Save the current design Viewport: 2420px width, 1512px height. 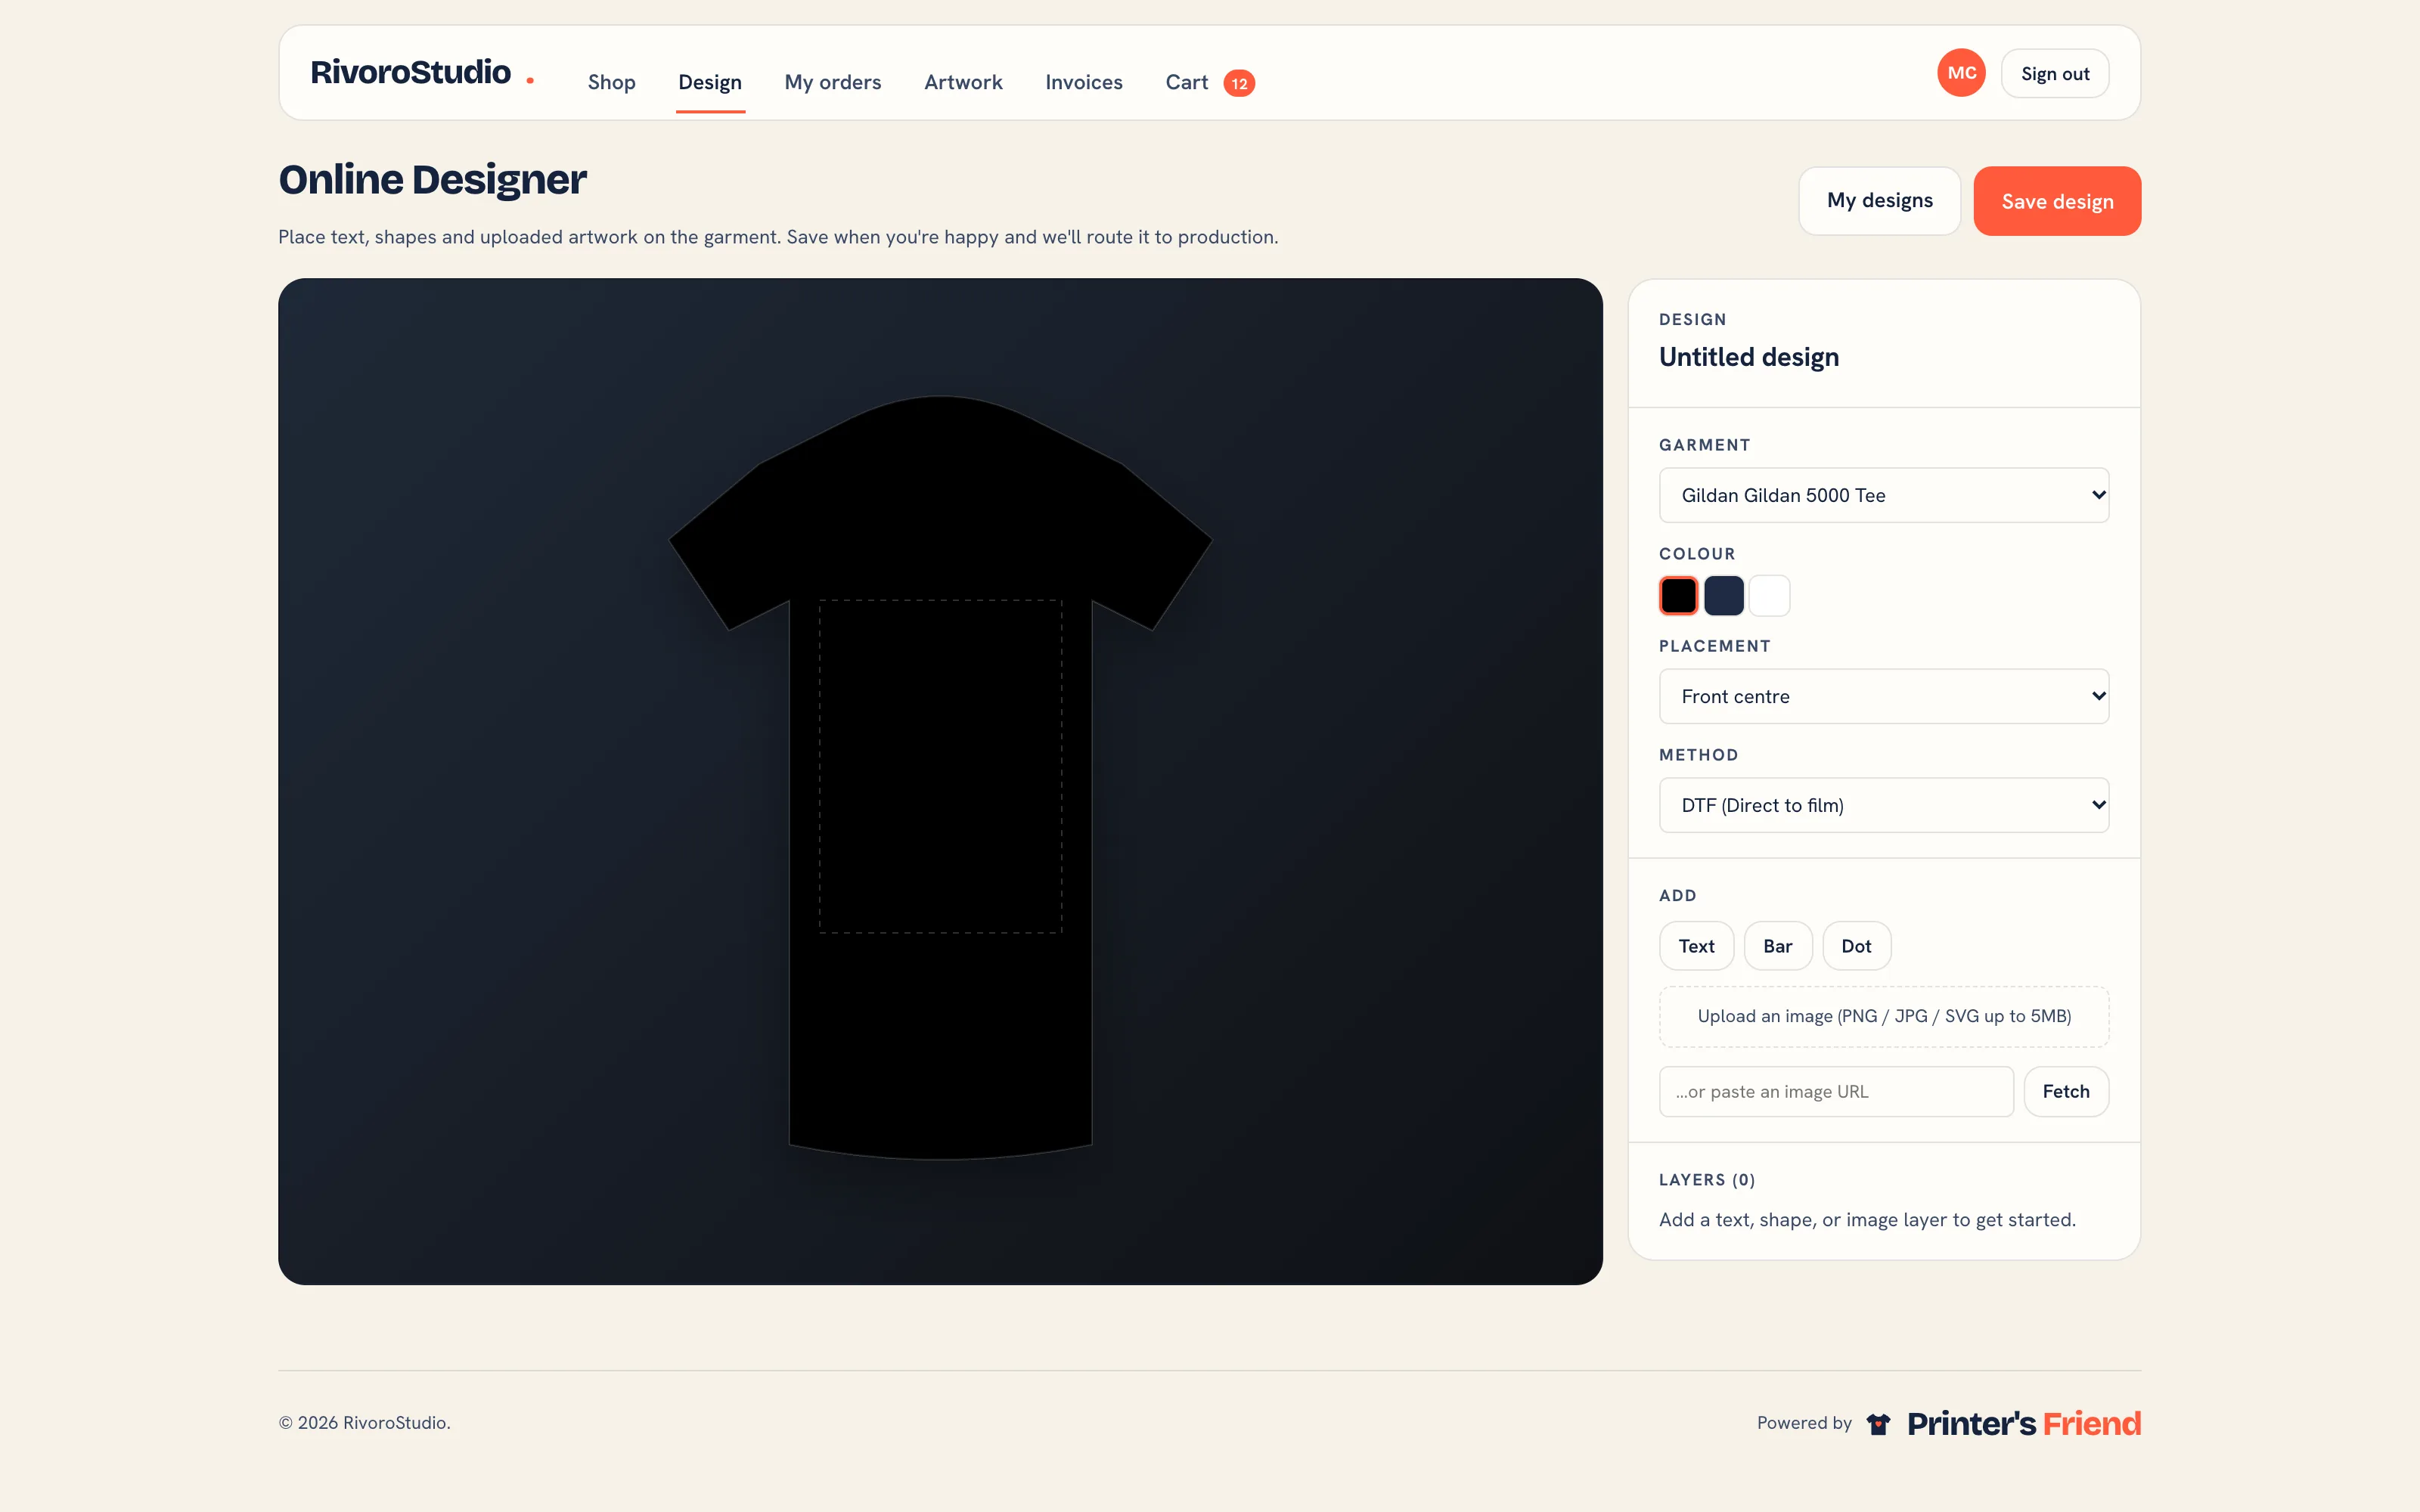tap(2057, 201)
